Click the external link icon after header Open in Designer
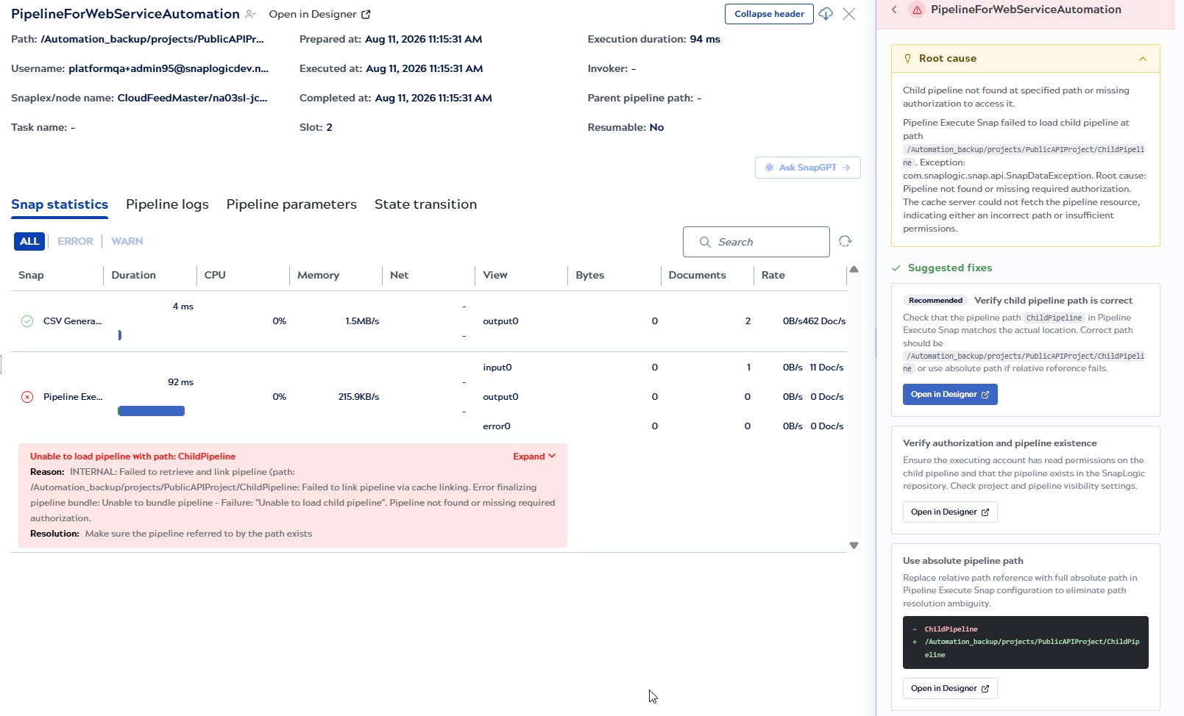This screenshot has width=1184, height=716. click(x=366, y=15)
